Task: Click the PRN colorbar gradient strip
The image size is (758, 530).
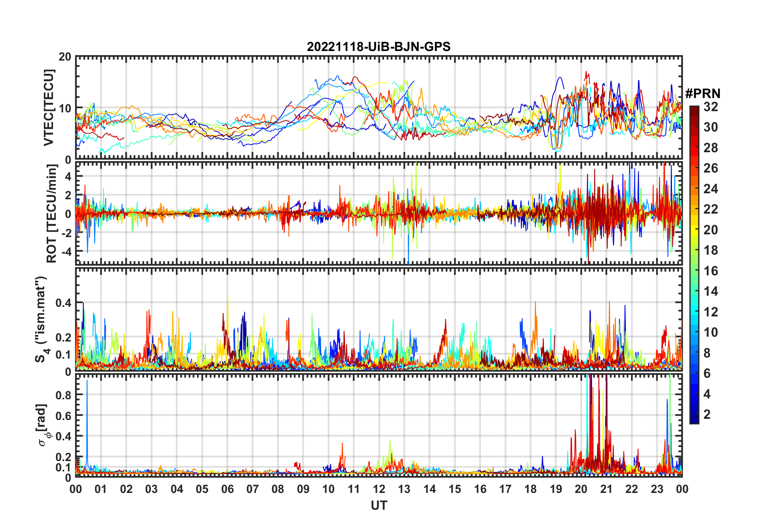Action: [694, 265]
